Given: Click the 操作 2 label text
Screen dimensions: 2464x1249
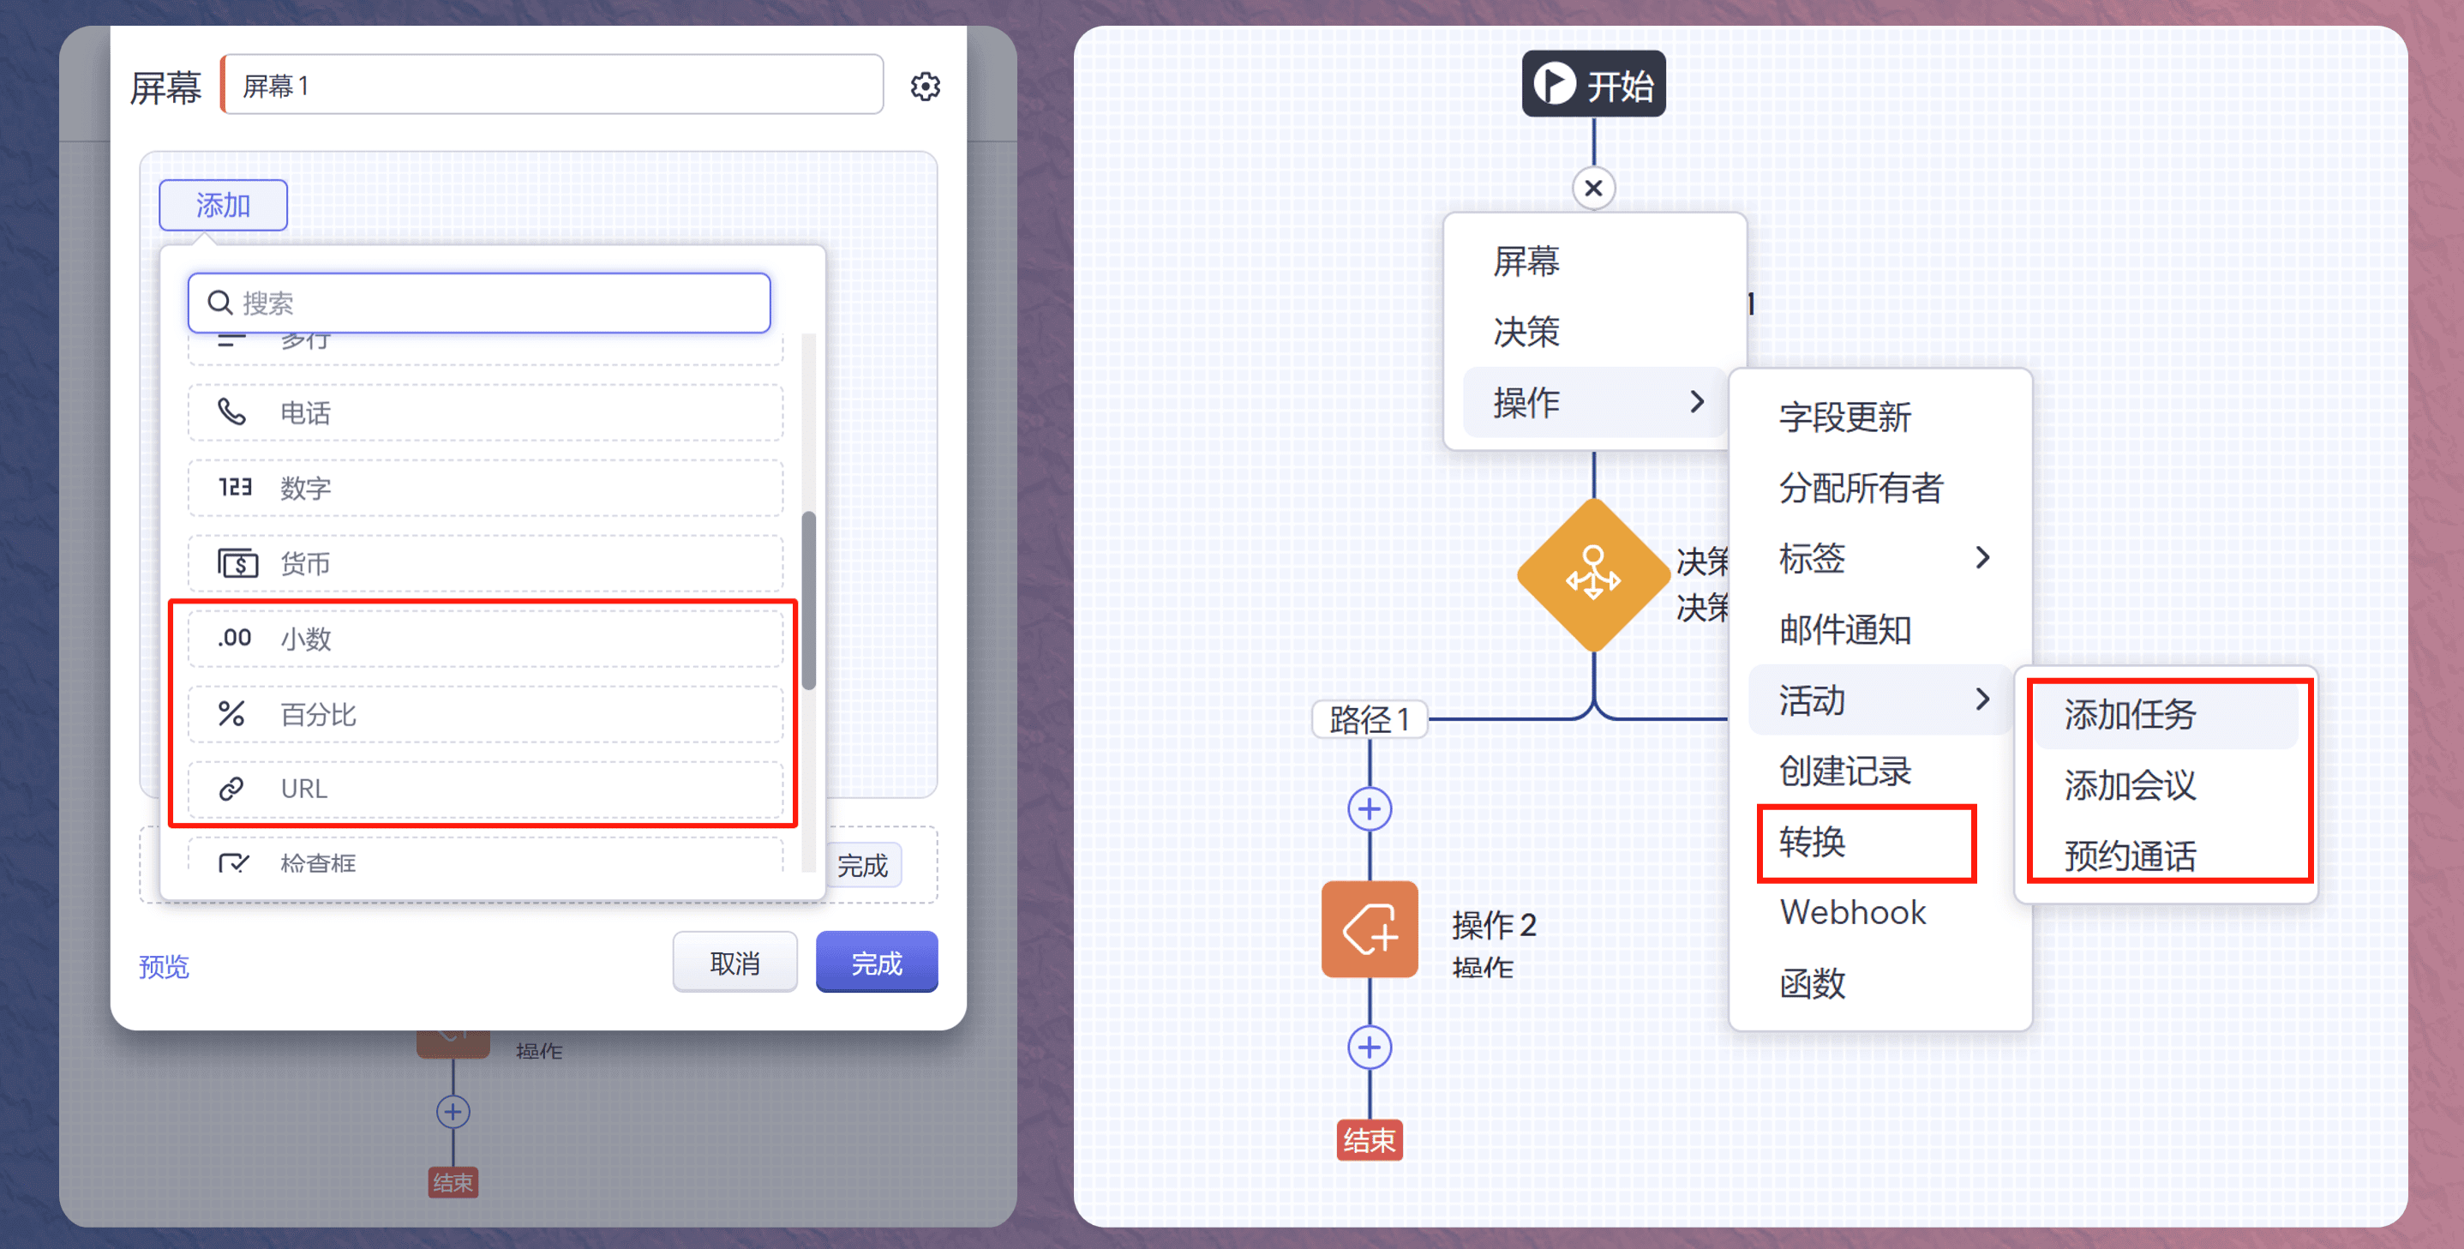Looking at the screenshot, I should pos(1494,925).
